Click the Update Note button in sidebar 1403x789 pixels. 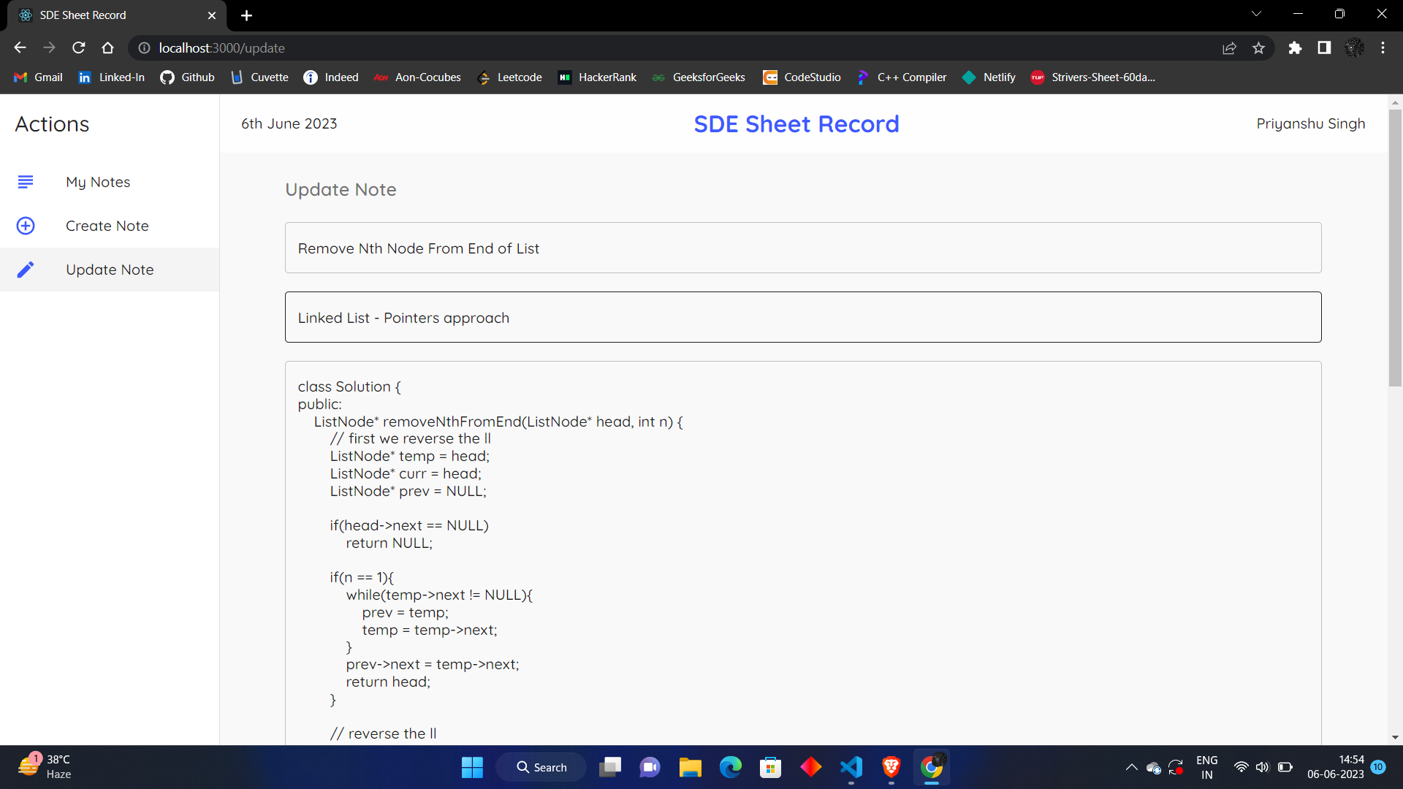tap(110, 270)
